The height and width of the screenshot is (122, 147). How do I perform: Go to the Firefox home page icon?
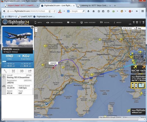pyautogui.click(x=93, y=11)
